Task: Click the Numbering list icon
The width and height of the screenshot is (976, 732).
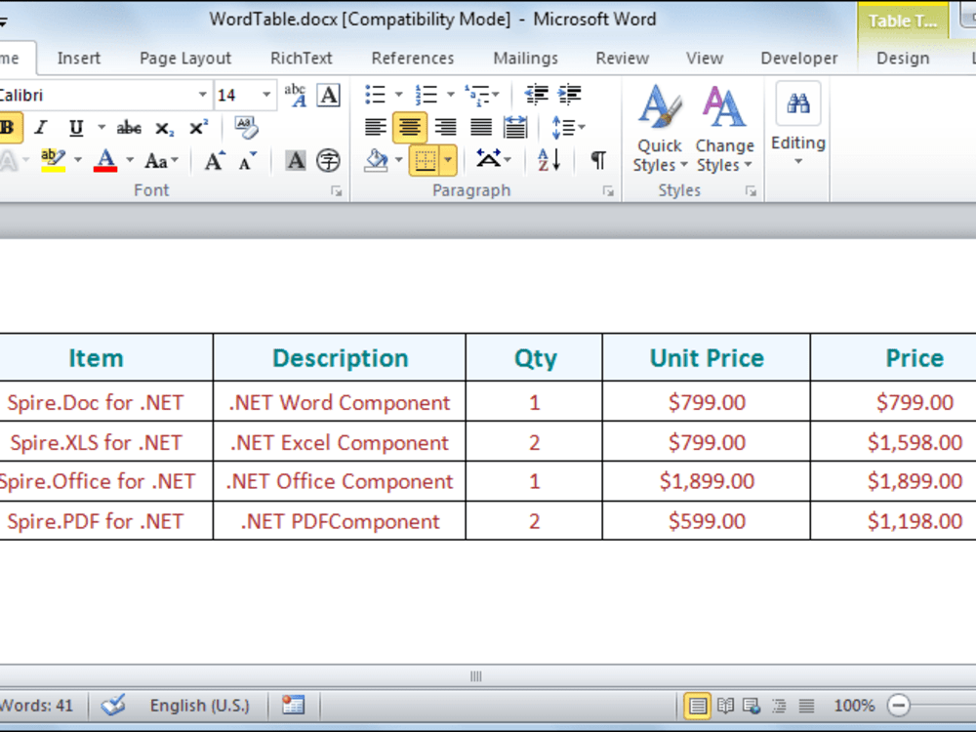Action: click(x=427, y=95)
